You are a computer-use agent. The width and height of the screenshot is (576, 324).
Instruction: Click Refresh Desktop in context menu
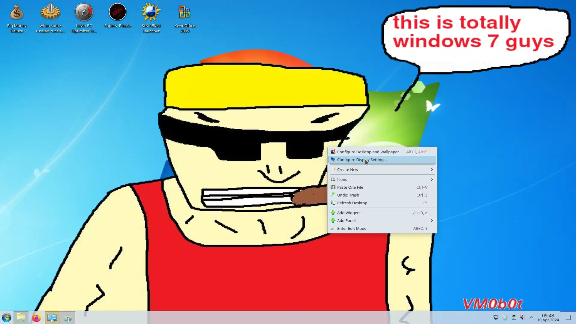pos(352,203)
